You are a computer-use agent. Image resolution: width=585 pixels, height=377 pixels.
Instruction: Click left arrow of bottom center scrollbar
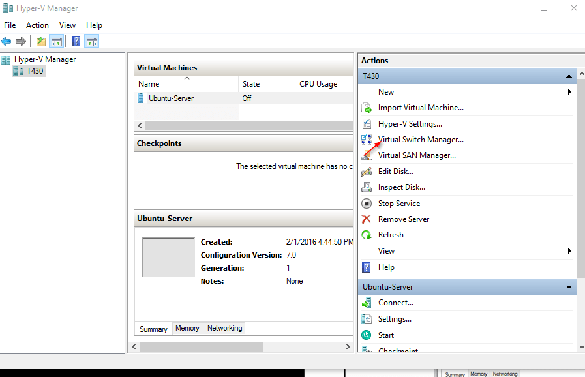pyautogui.click(x=134, y=347)
